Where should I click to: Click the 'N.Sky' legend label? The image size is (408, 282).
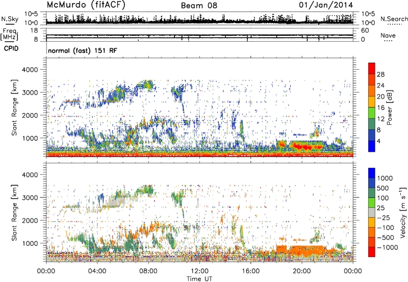pyautogui.click(x=10, y=19)
